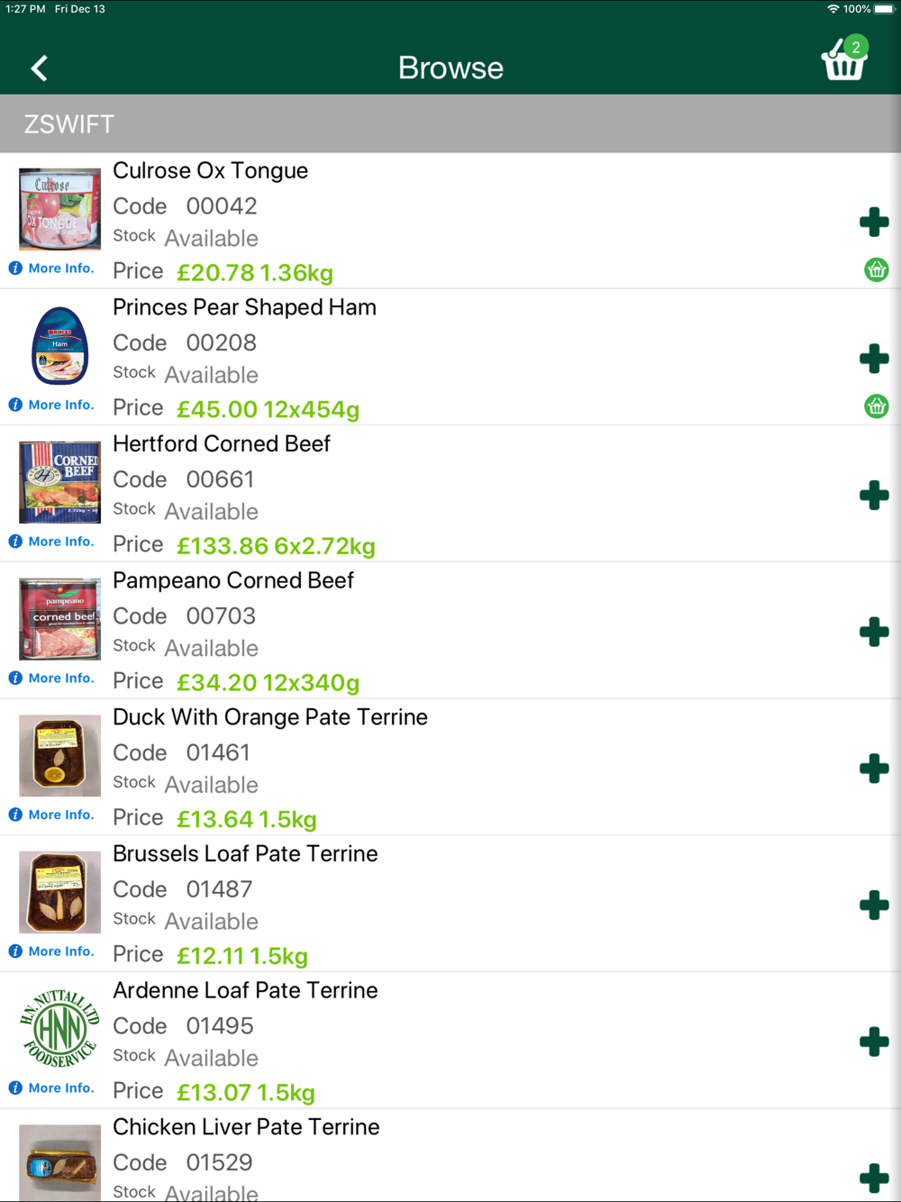This screenshot has height=1202, width=901.
Task: Tap Duck With Orange Pate Terrine thumbnail
Action: [60, 756]
